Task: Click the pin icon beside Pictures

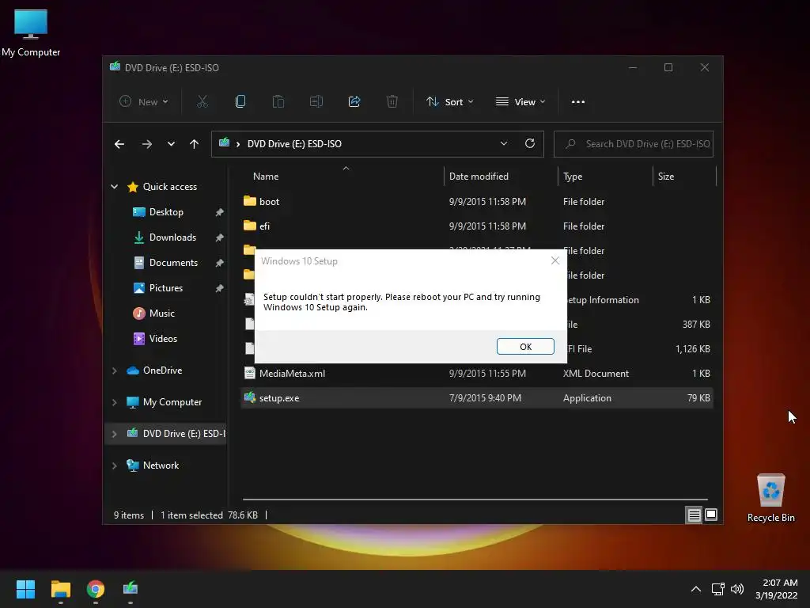Action: click(x=220, y=288)
